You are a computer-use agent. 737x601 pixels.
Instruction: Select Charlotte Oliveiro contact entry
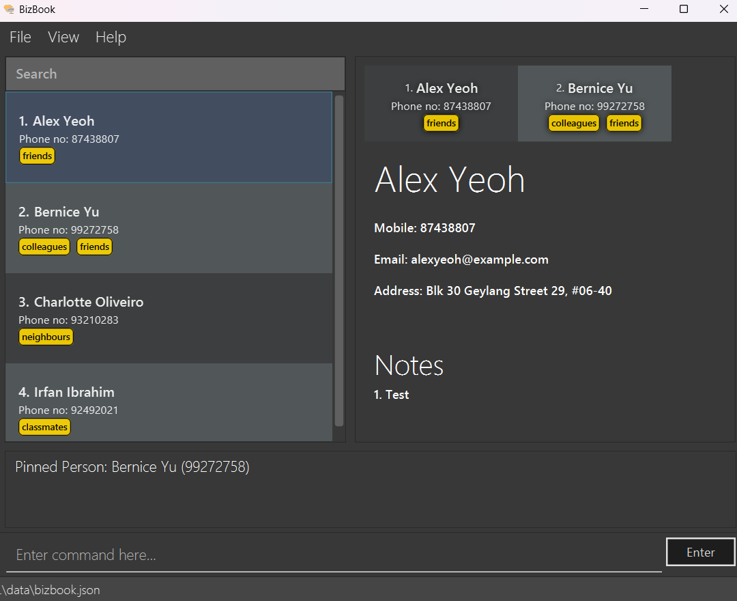point(169,318)
